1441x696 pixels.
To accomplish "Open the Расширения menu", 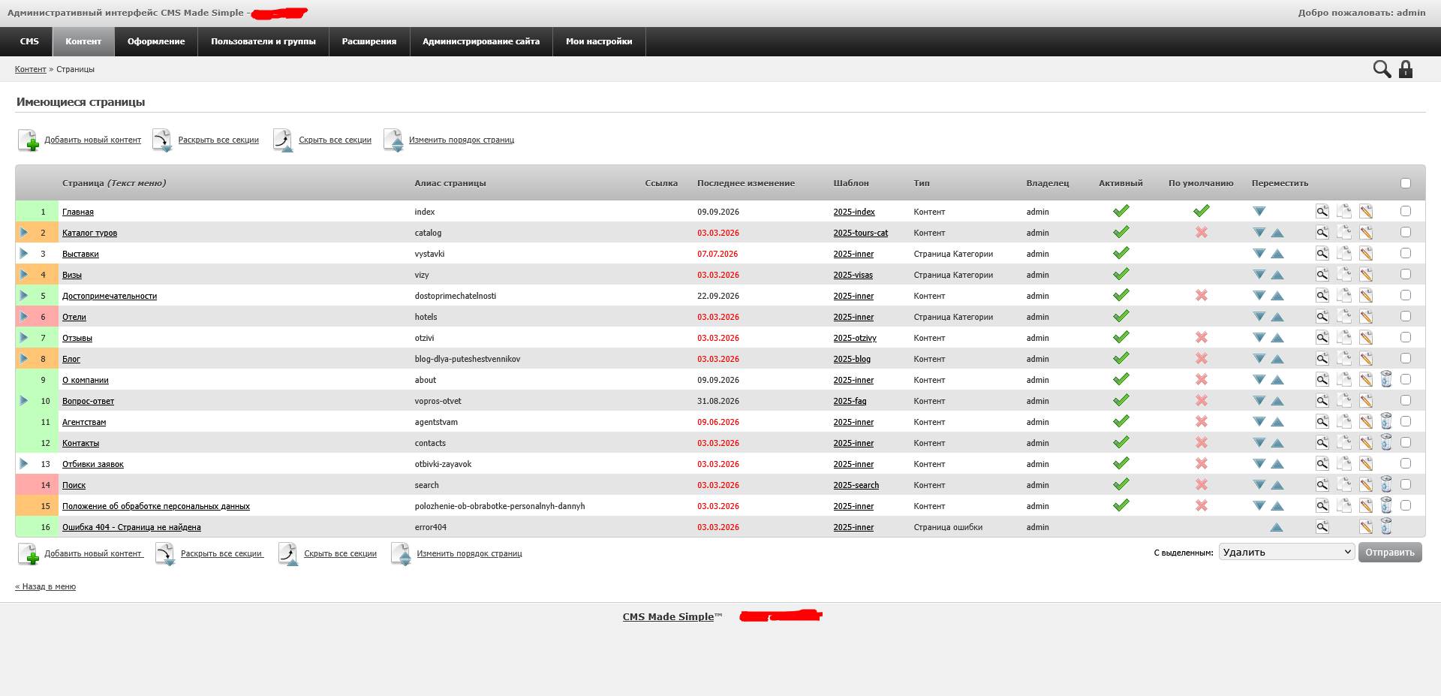I will click(369, 41).
